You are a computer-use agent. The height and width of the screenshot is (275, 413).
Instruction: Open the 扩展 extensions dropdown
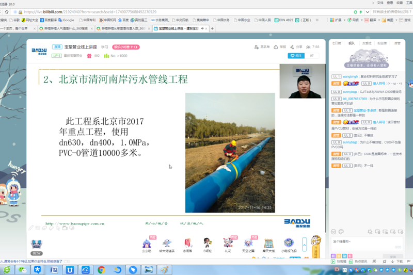338,20
